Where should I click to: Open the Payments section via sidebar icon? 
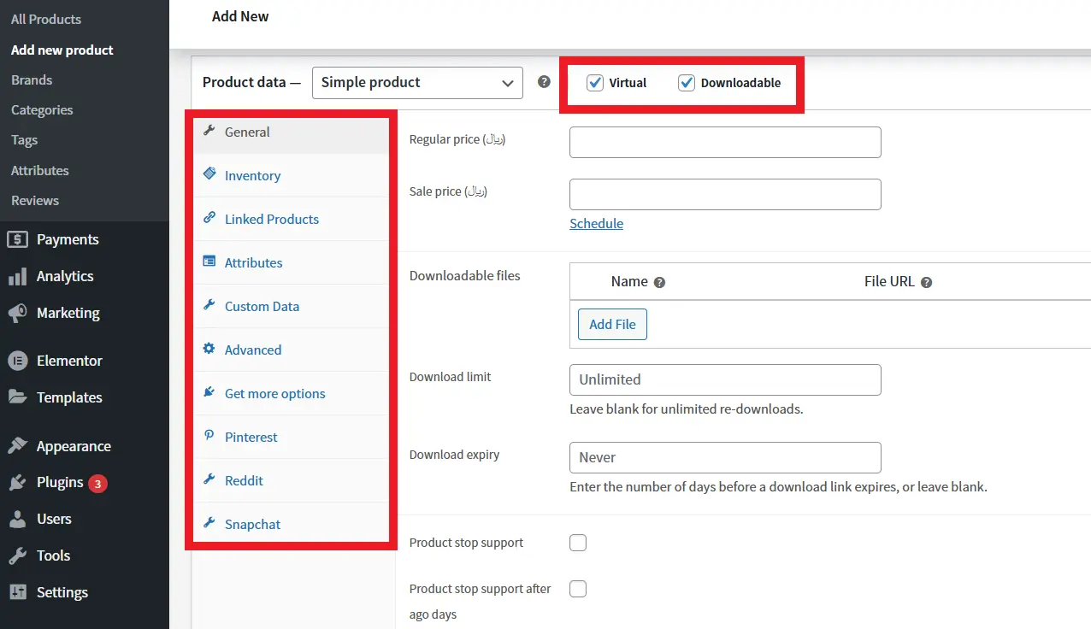[17, 239]
